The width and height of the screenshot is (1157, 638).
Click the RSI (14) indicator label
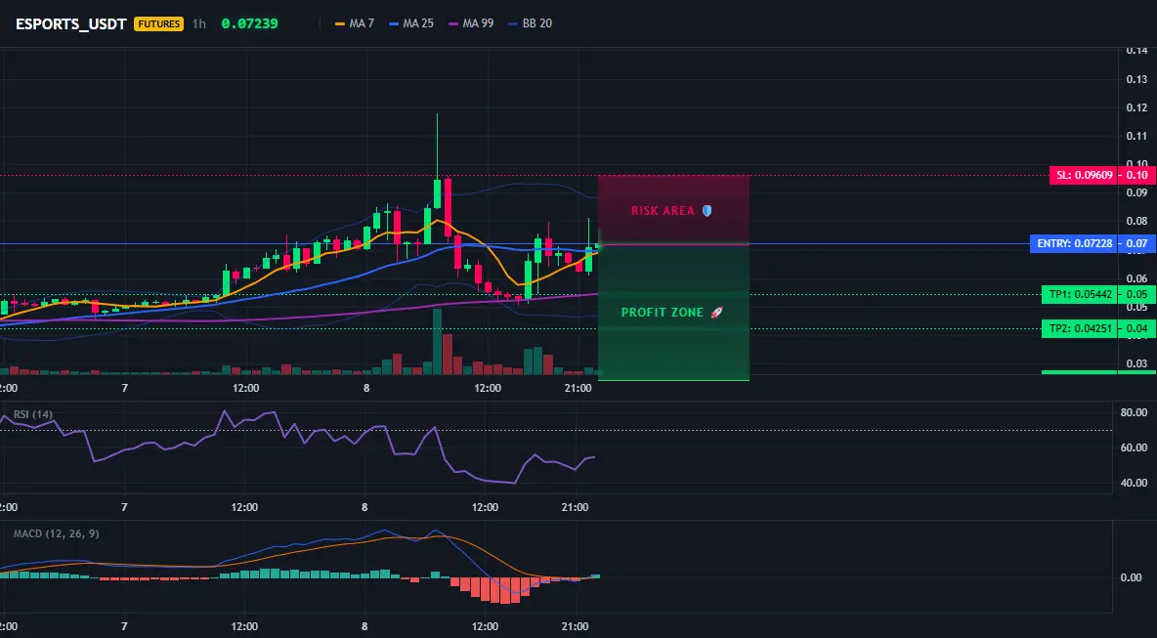(33, 414)
